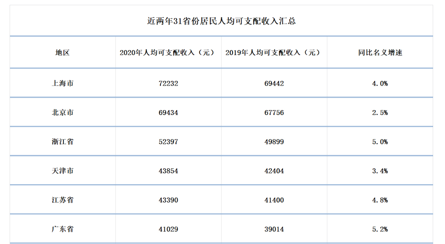Select the value 52397

coord(168,142)
